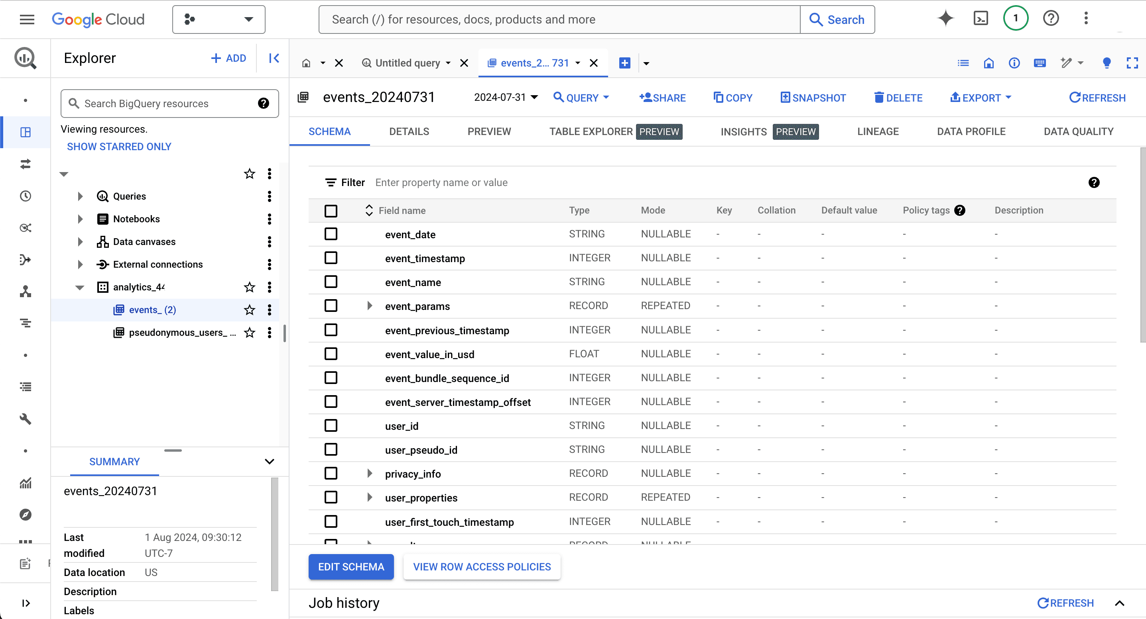Open the 2024-07-31 date partition dropdown
Image resolution: width=1146 pixels, height=619 pixels.
click(506, 97)
